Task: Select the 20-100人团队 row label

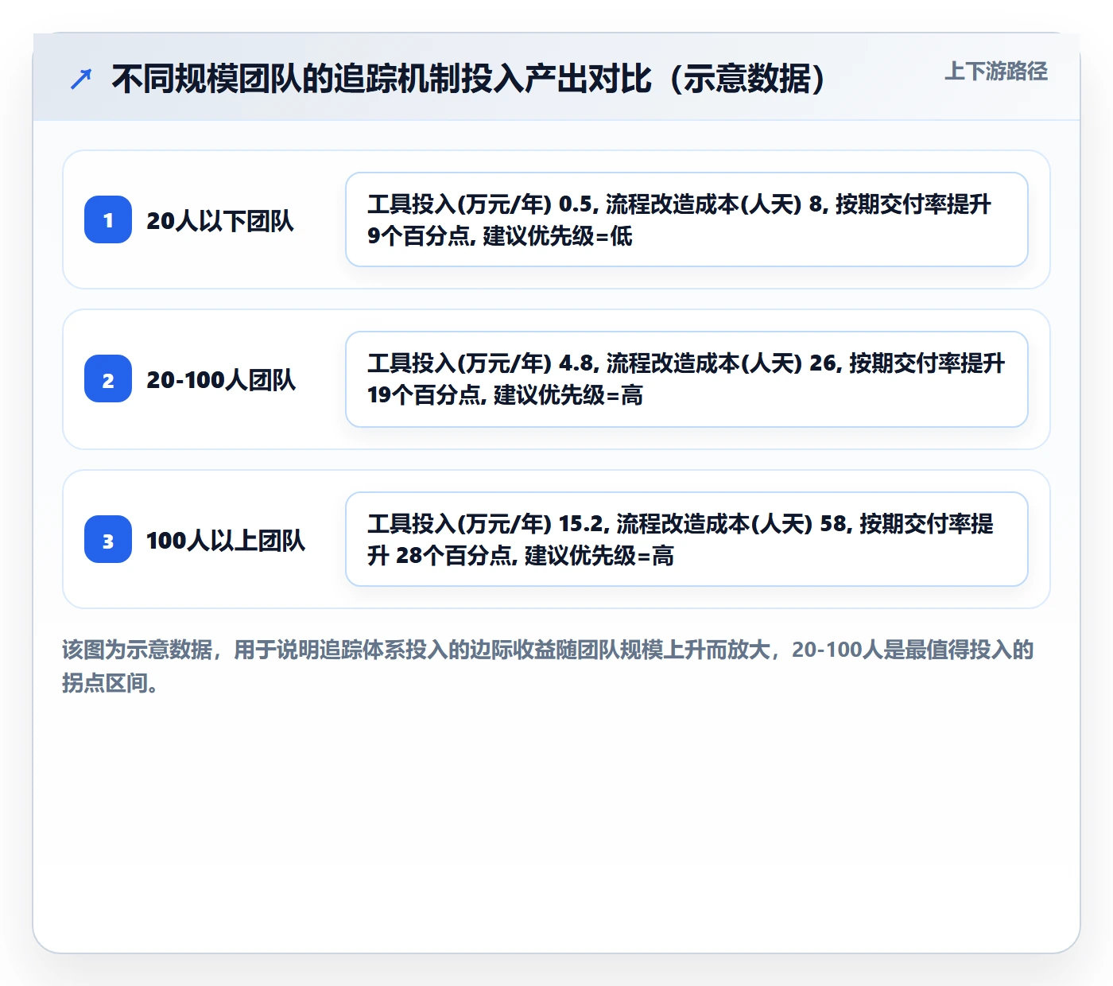Action: pyautogui.click(x=221, y=380)
